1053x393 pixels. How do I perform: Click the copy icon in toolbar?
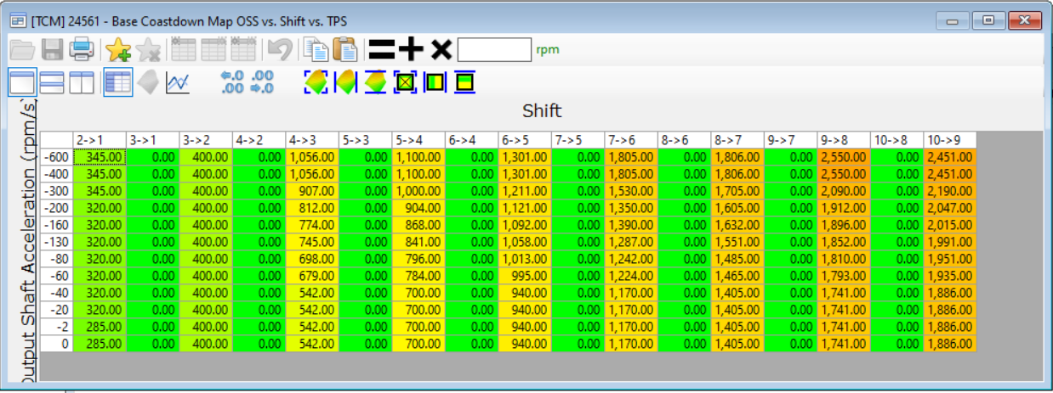pos(316,50)
